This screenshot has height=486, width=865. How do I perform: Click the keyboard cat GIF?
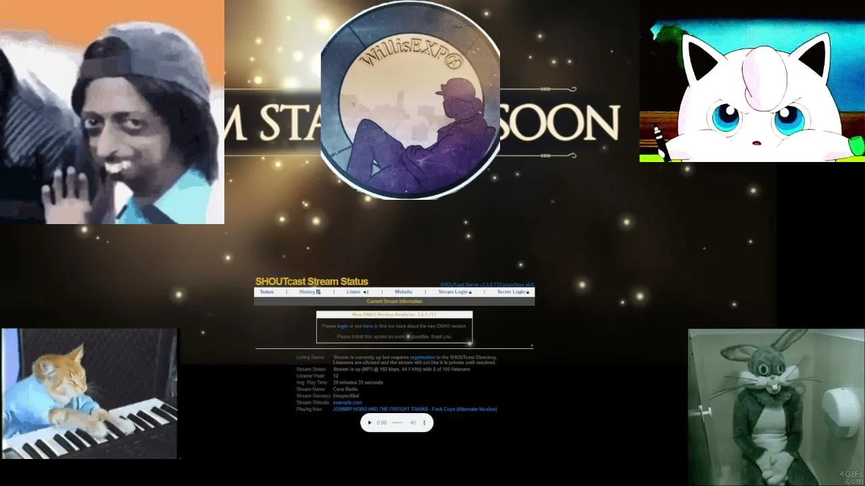coord(89,394)
